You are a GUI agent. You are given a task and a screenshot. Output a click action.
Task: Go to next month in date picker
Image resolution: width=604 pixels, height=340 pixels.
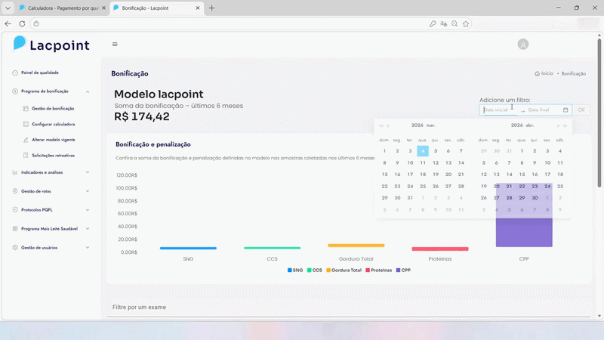tap(558, 125)
